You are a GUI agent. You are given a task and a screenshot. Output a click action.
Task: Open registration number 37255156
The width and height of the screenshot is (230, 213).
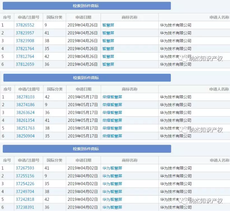coord(25,176)
